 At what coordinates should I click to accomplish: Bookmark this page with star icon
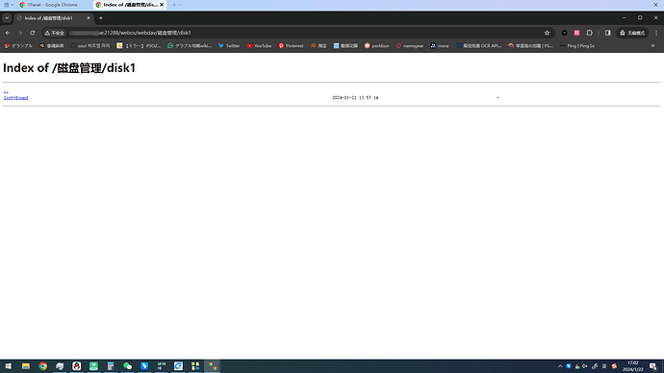[547, 33]
